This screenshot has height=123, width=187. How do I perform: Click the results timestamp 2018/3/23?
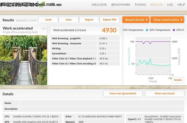(26, 20)
